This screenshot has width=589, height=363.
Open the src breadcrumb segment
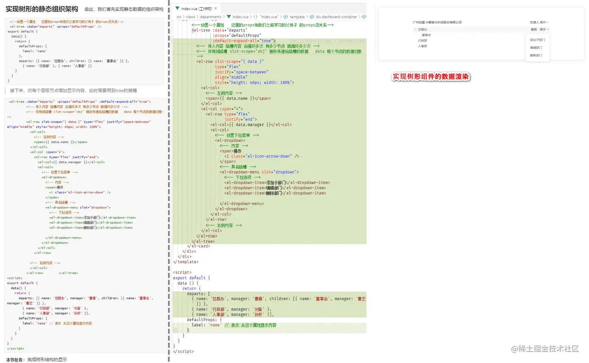click(x=179, y=17)
